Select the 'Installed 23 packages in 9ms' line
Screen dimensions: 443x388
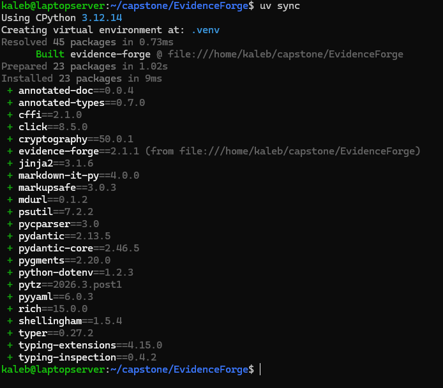82,78
